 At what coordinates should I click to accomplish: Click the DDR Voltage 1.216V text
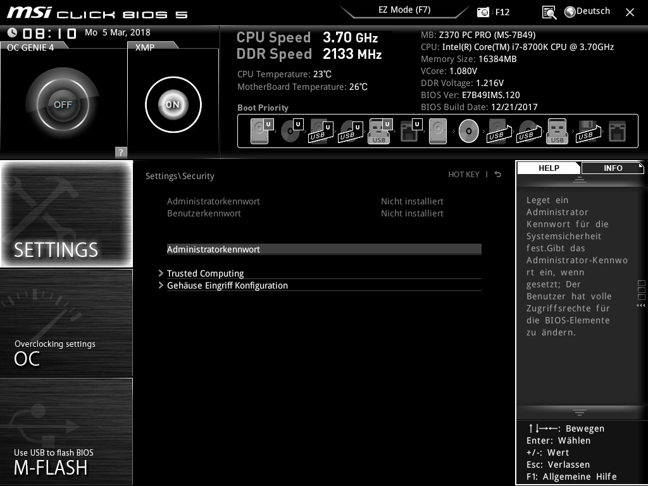tap(462, 83)
